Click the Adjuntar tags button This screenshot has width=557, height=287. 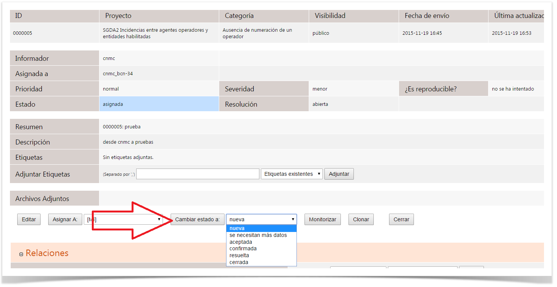click(339, 174)
